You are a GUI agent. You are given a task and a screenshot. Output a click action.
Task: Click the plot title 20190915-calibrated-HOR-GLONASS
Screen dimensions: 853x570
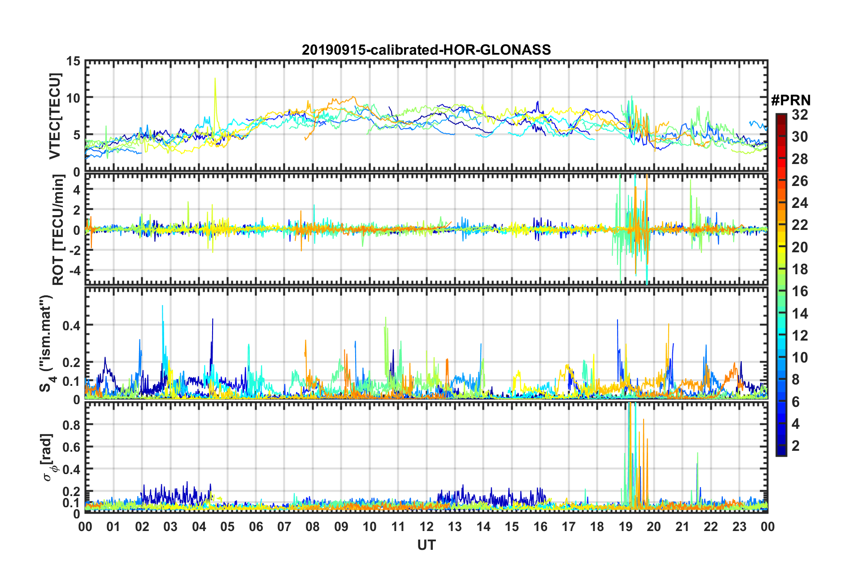coord(426,50)
